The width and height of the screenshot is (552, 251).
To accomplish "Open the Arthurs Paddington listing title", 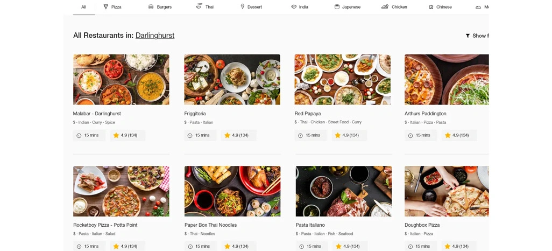I will (x=425, y=114).
